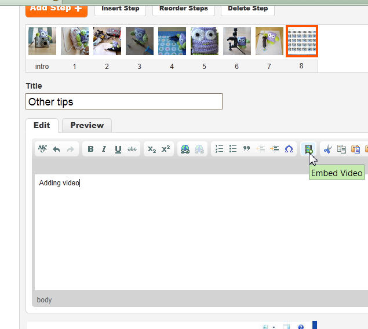The image size is (368, 329).
Task: Cut selection with the scissors icon
Action: click(x=327, y=149)
